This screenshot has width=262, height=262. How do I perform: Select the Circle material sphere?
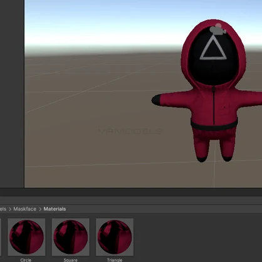(26, 237)
